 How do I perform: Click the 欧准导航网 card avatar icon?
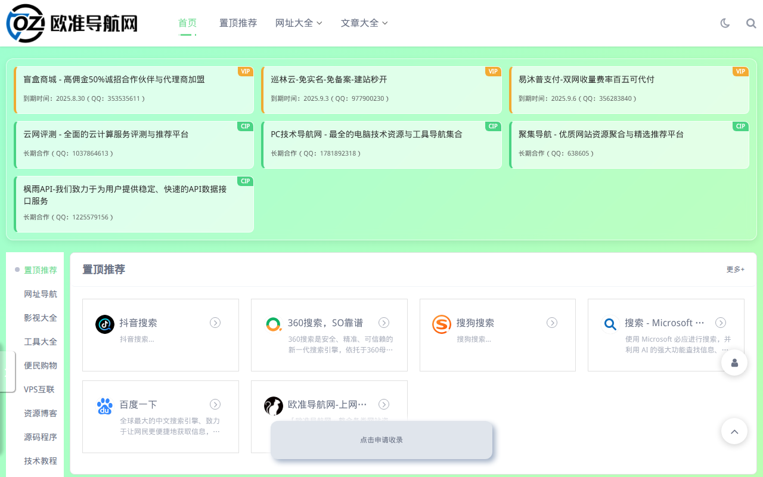(x=274, y=406)
